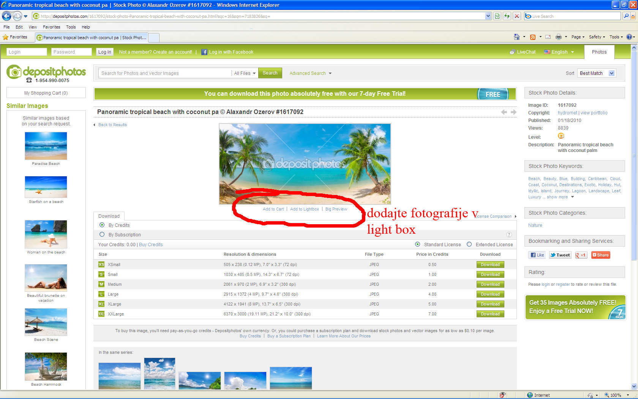
Task: Click the Facebook Like button
Action: pyautogui.click(x=537, y=255)
